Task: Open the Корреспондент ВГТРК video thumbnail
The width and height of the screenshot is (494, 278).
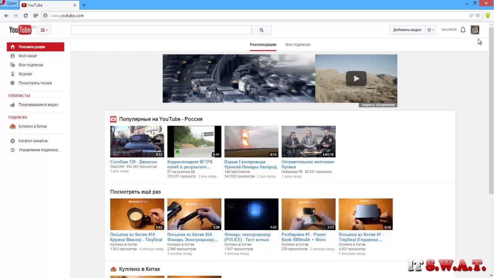Action: [x=194, y=142]
